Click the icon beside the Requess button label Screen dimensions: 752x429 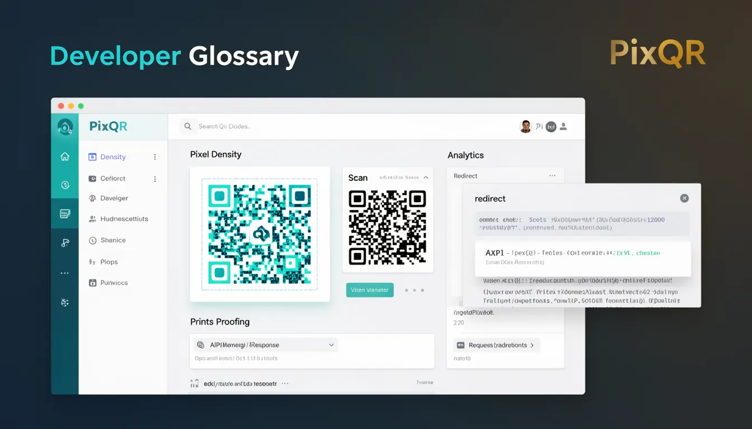pos(461,345)
